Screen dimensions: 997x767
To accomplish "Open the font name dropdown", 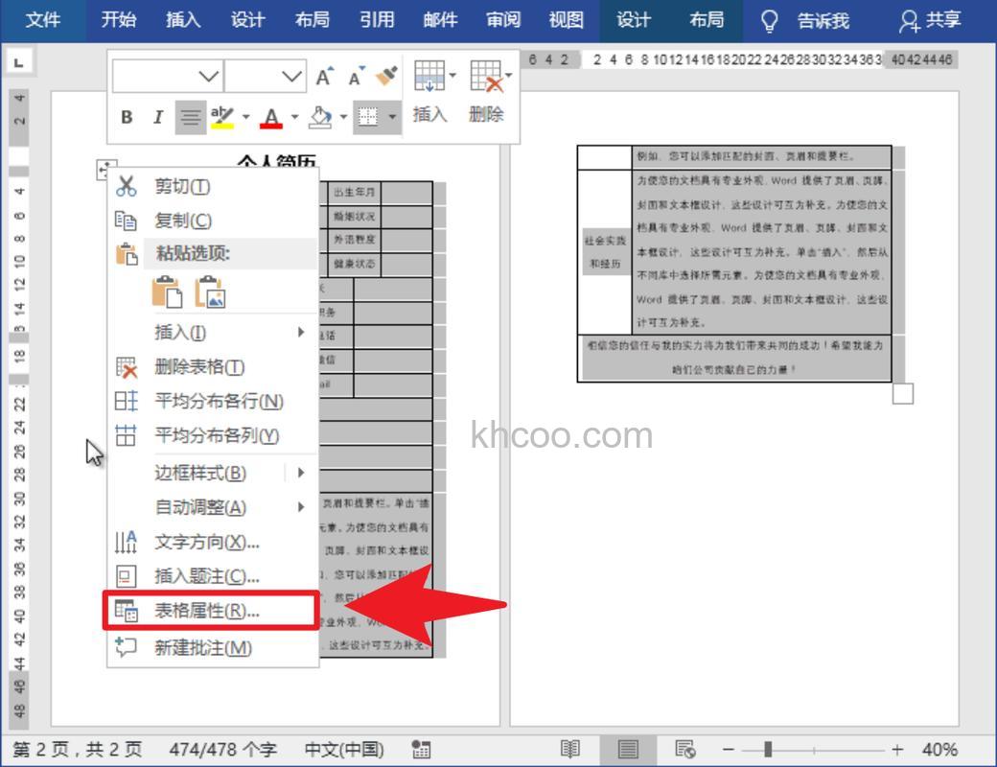I will (x=206, y=76).
